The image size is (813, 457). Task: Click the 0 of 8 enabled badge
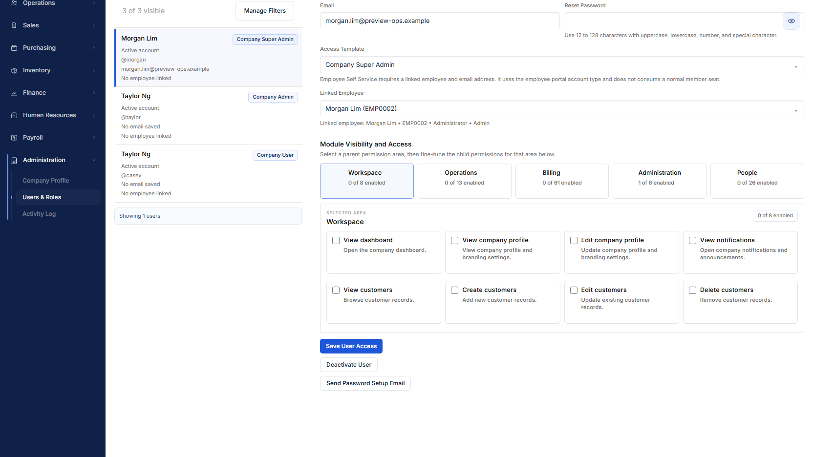click(x=775, y=216)
